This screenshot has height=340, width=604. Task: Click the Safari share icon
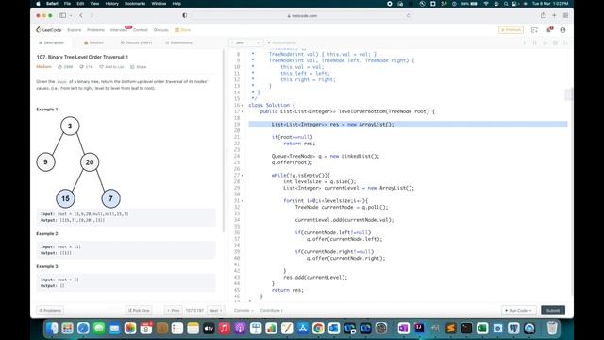(x=544, y=15)
